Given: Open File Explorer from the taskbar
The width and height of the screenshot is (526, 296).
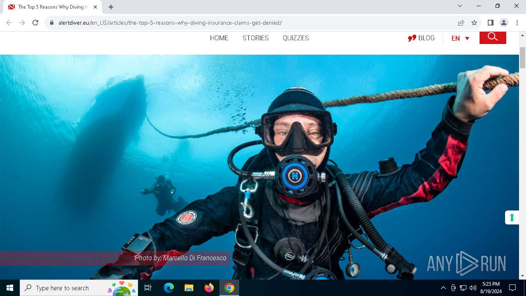Looking at the screenshot, I should (189, 288).
